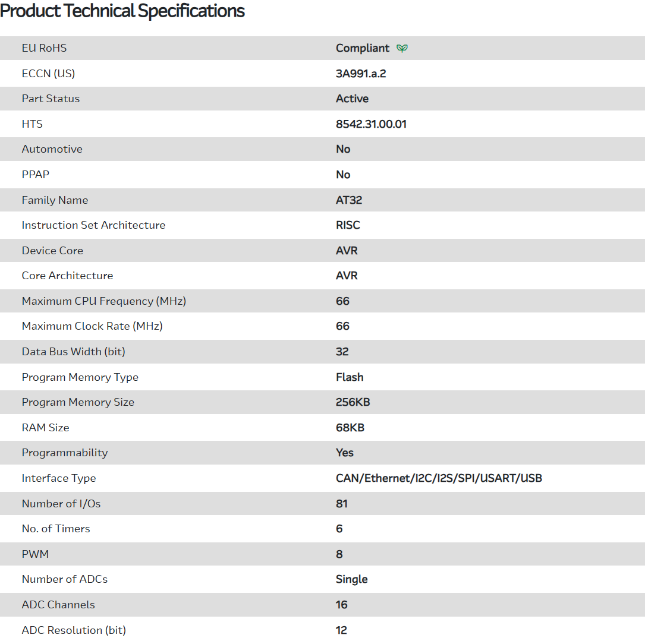Click the ECCN value 3A991.a.2
This screenshot has height=641, width=645.
coord(365,74)
